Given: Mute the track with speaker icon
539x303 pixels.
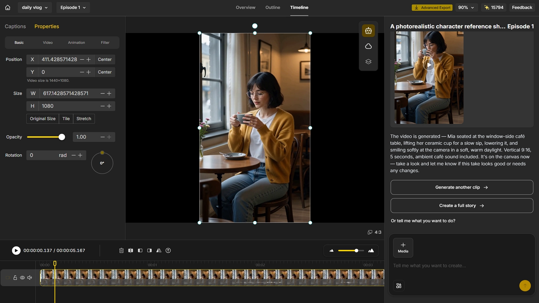Looking at the screenshot, I should pyautogui.click(x=30, y=278).
